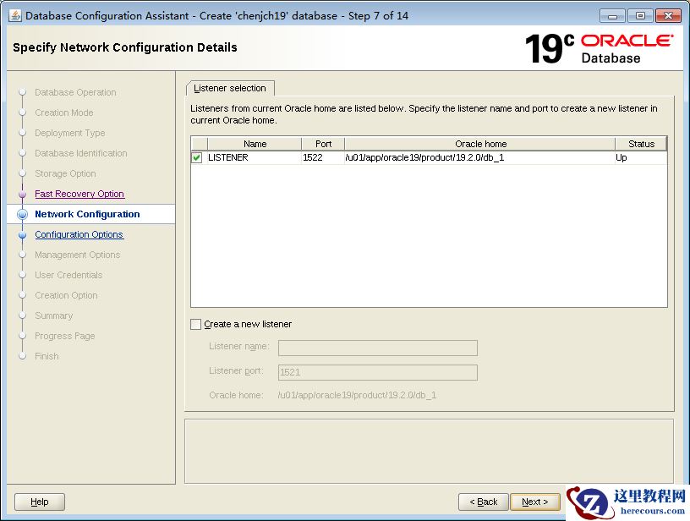Minimize the Database Configuration Assistant window

(612, 16)
